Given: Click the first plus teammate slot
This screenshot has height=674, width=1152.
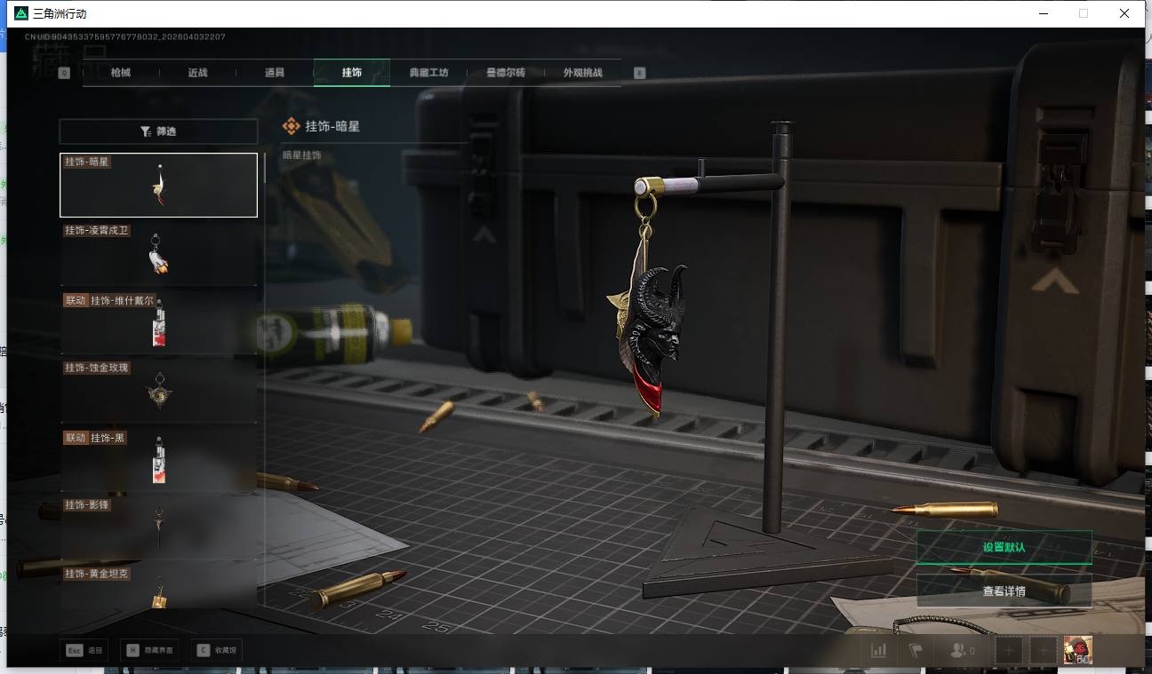Looking at the screenshot, I should click(1009, 650).
